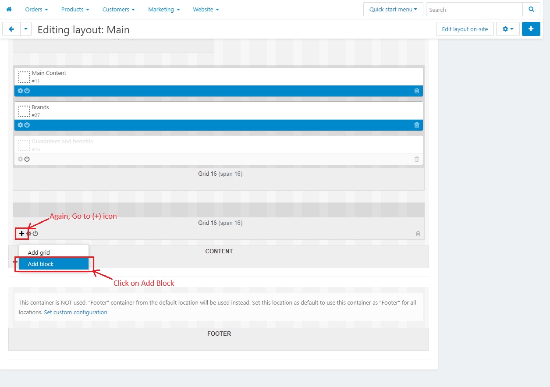
Task: Click plus icon in lower Grid 16
Action: click(22, 234)
